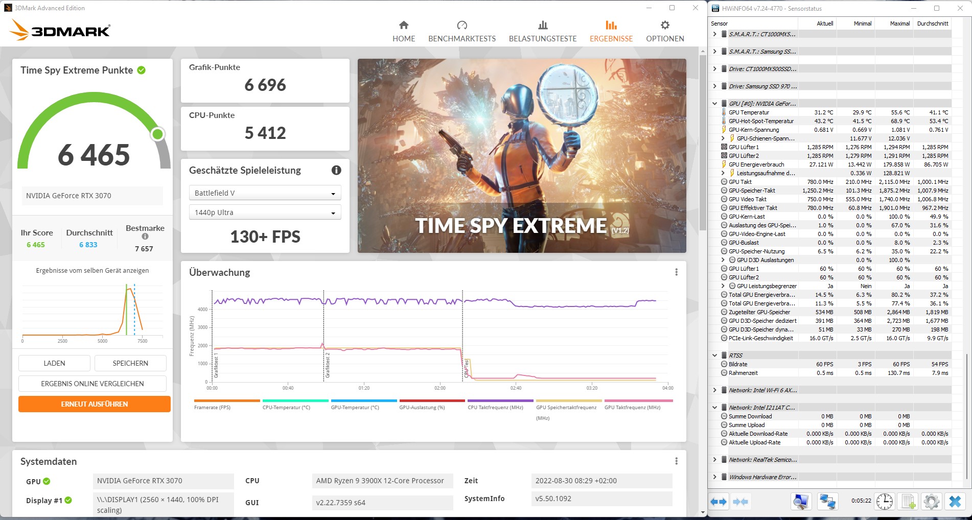The image size is (972, 520).
Task: Click the GPU Takt clock icon
Action: tap(724, 182)
